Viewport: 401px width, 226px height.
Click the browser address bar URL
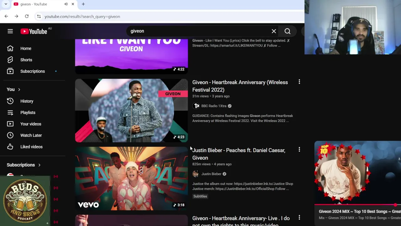[82, 16]
